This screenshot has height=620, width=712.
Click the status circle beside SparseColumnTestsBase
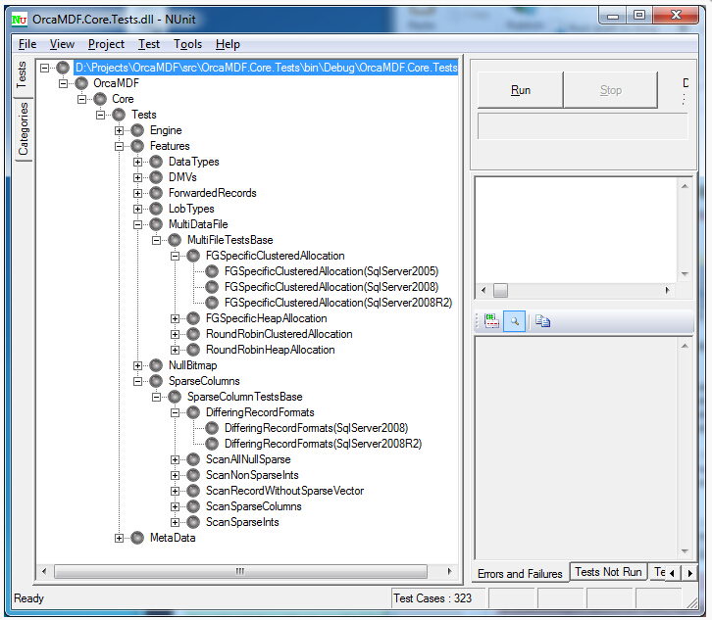175,397
